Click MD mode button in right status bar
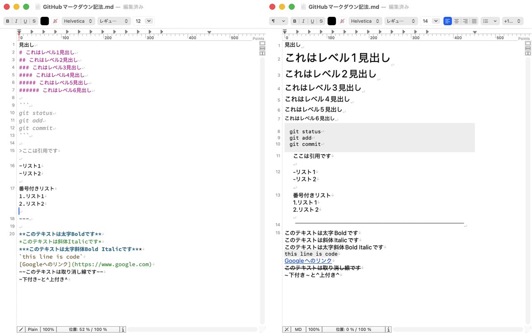Screen dimensions: 532x333 click(298, 329)
